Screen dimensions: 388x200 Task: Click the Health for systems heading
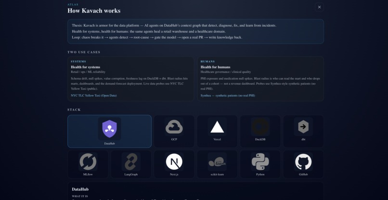point(85,67)
